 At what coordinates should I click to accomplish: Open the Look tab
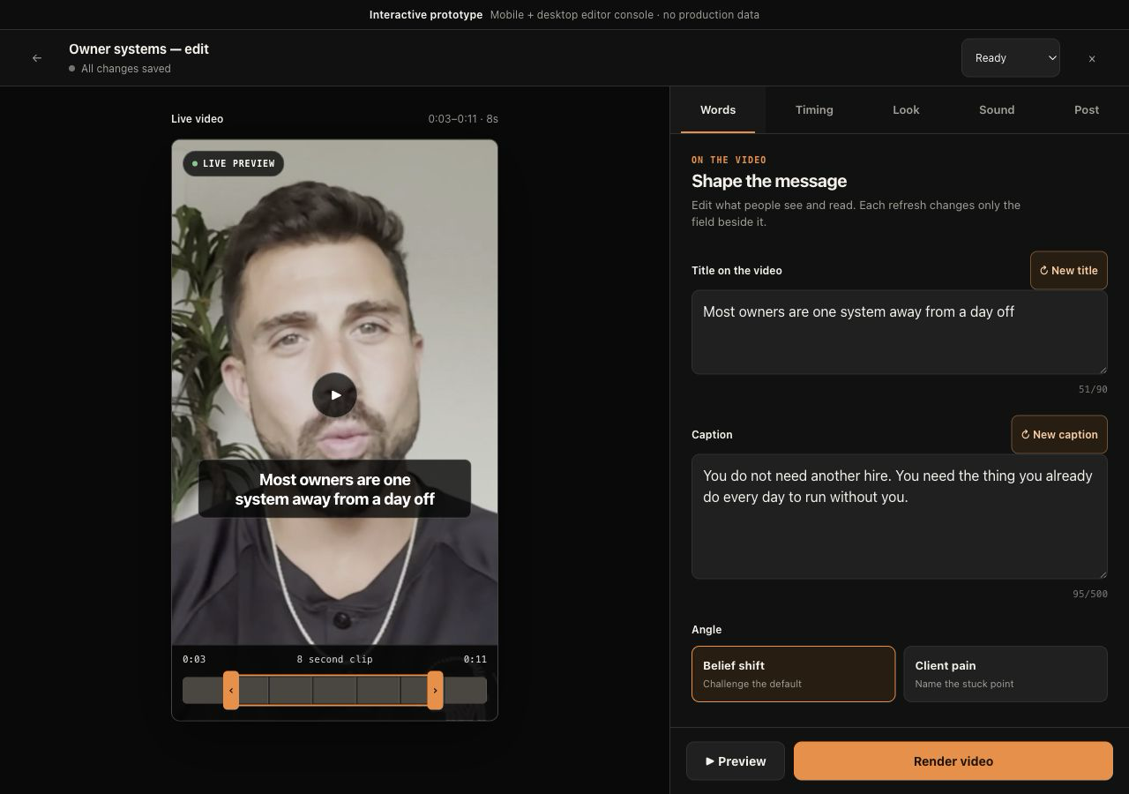[x=906, y=110]
